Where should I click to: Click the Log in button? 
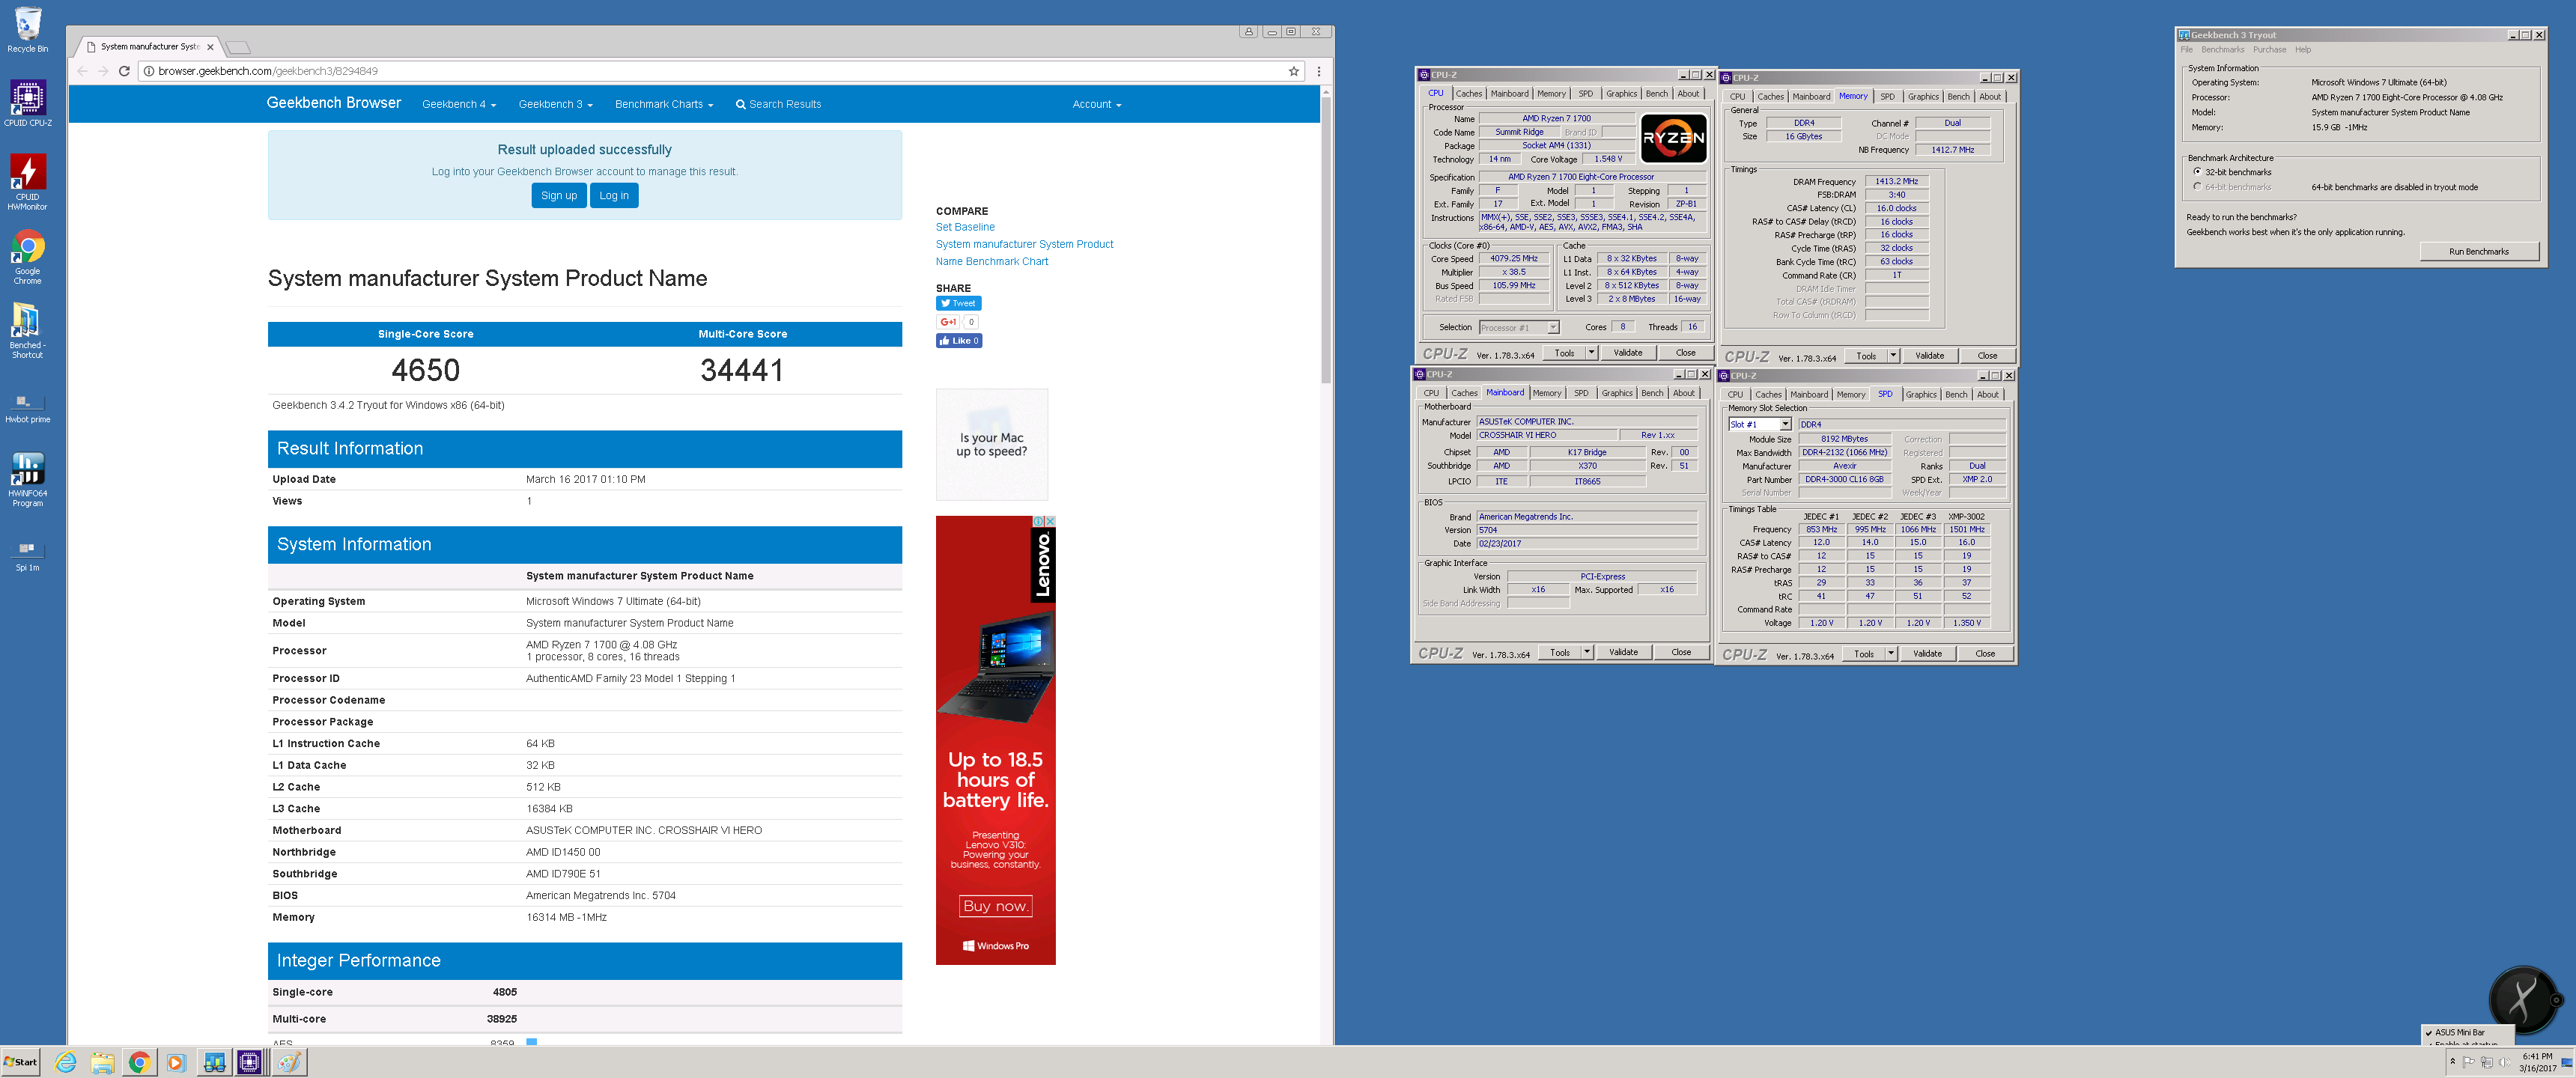click(x=614, y=195)
